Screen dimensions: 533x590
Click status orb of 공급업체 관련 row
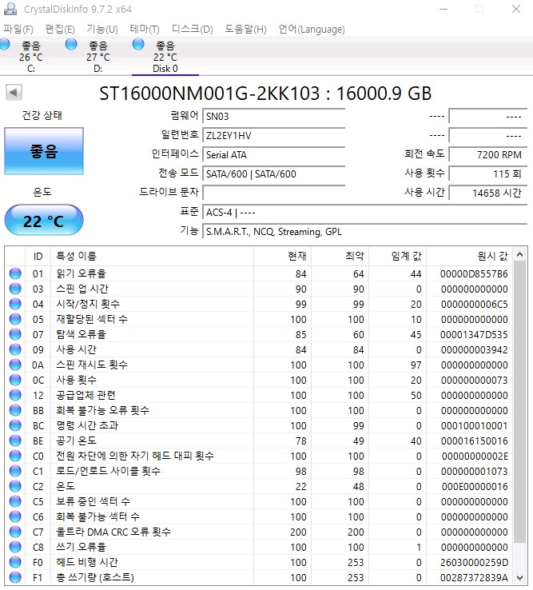click(15, 395)
